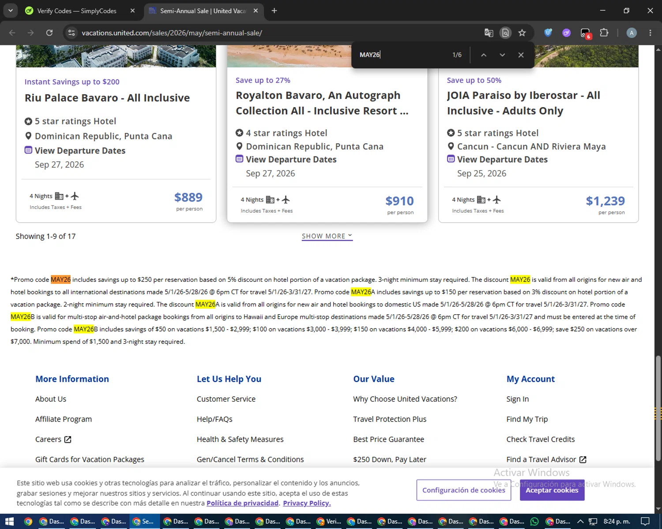Open Chrome three-dot menu
Image resolution: width=662 pixels, height=529 pixels.
pyautogui.click(x=650, y=33)
